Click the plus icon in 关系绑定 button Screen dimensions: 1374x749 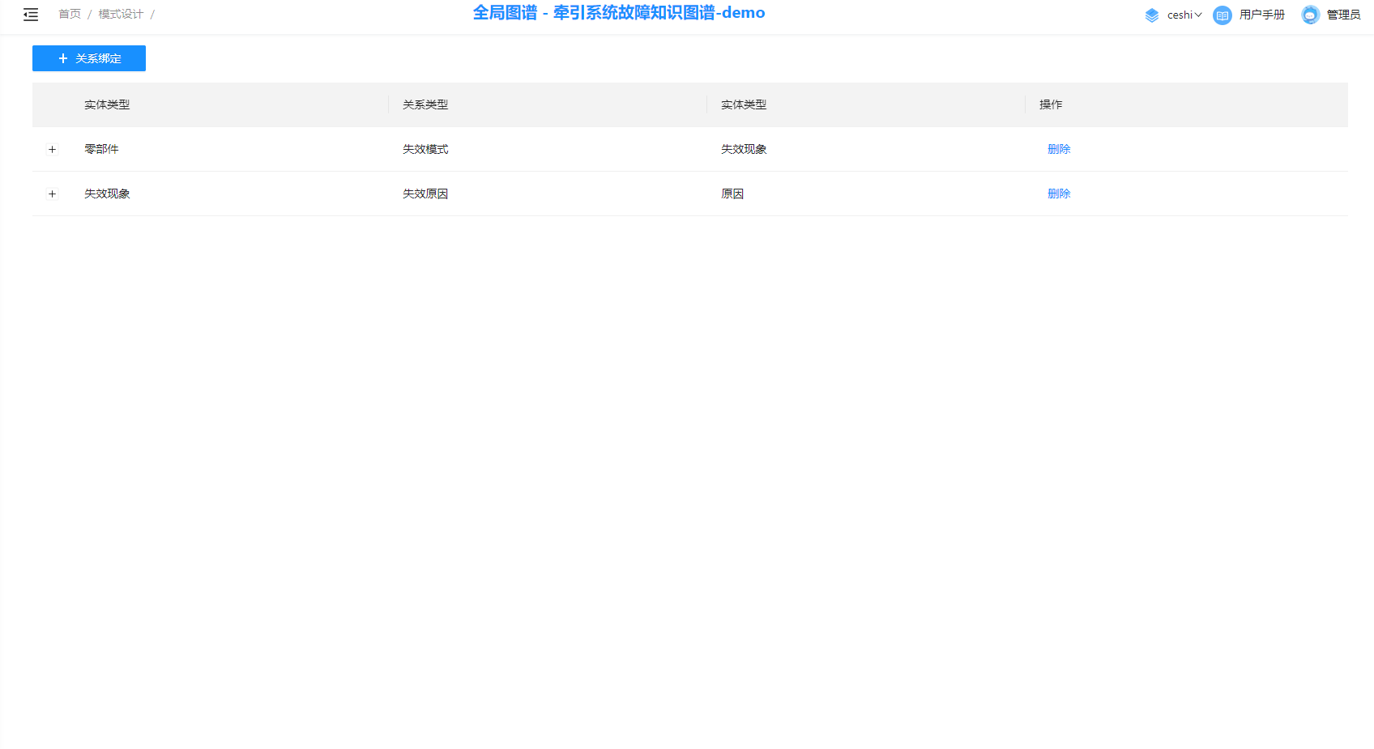pos(63,58)
